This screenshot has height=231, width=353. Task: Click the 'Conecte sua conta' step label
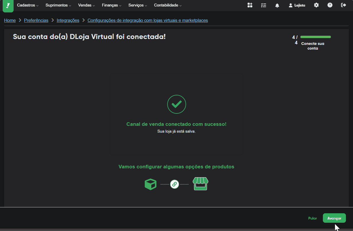313,46
